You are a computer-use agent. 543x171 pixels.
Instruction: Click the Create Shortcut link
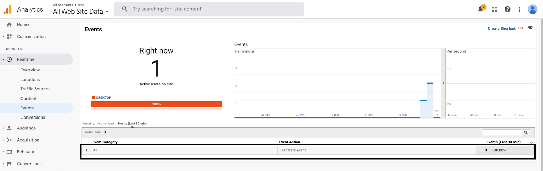point(501,29)
